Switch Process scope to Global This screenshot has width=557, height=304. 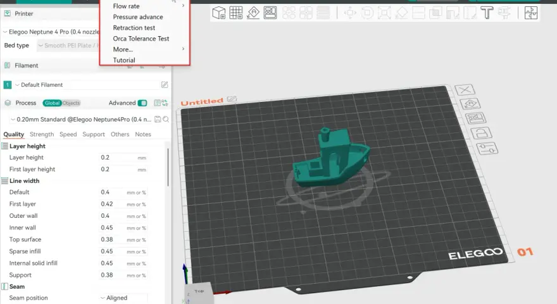[x=52, y=103]
